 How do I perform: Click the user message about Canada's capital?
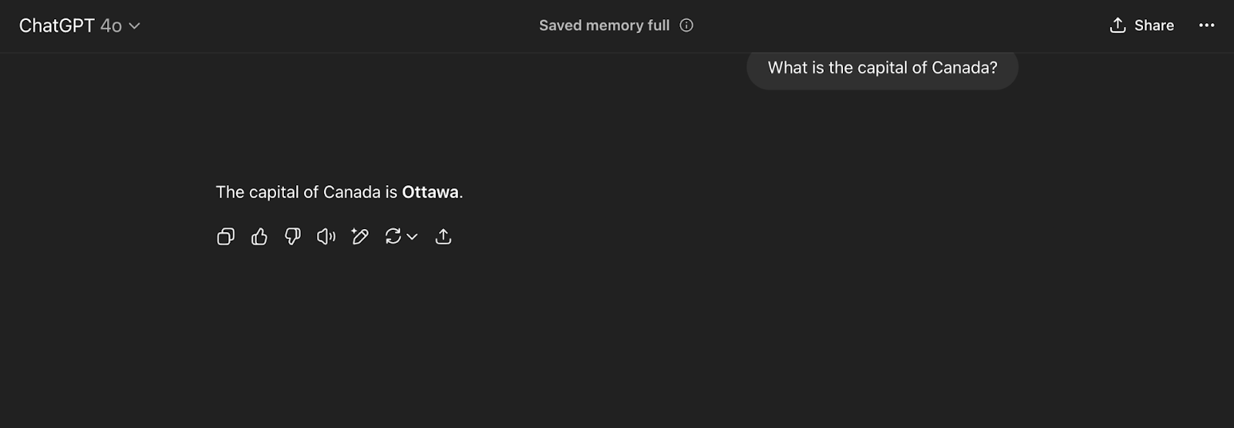[882, 68]
